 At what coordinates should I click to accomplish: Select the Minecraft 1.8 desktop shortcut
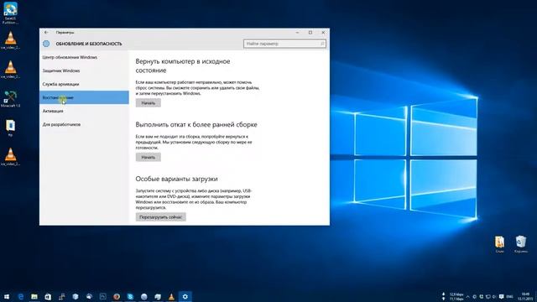(x=10, y=99)
